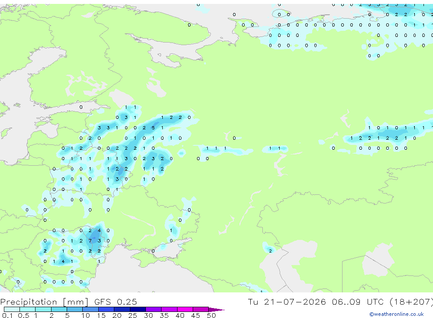Click the 10–15 mm medium blue legend swatch
This screenshot has height=318, width=433.
tap(90, 309)
